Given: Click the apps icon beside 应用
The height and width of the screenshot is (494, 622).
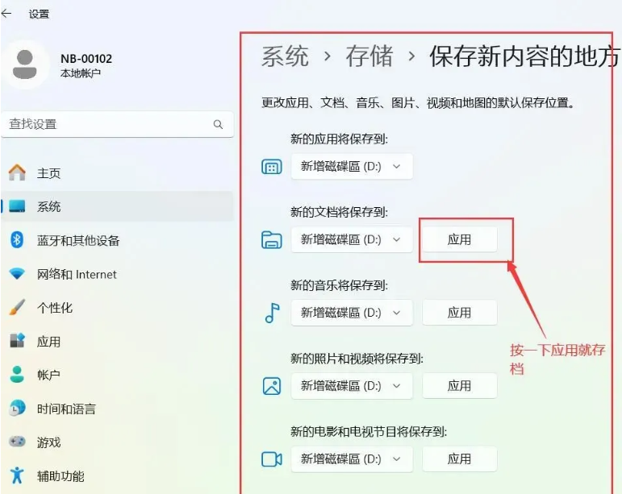Looking at the screenshot, I should coord(17,341).
